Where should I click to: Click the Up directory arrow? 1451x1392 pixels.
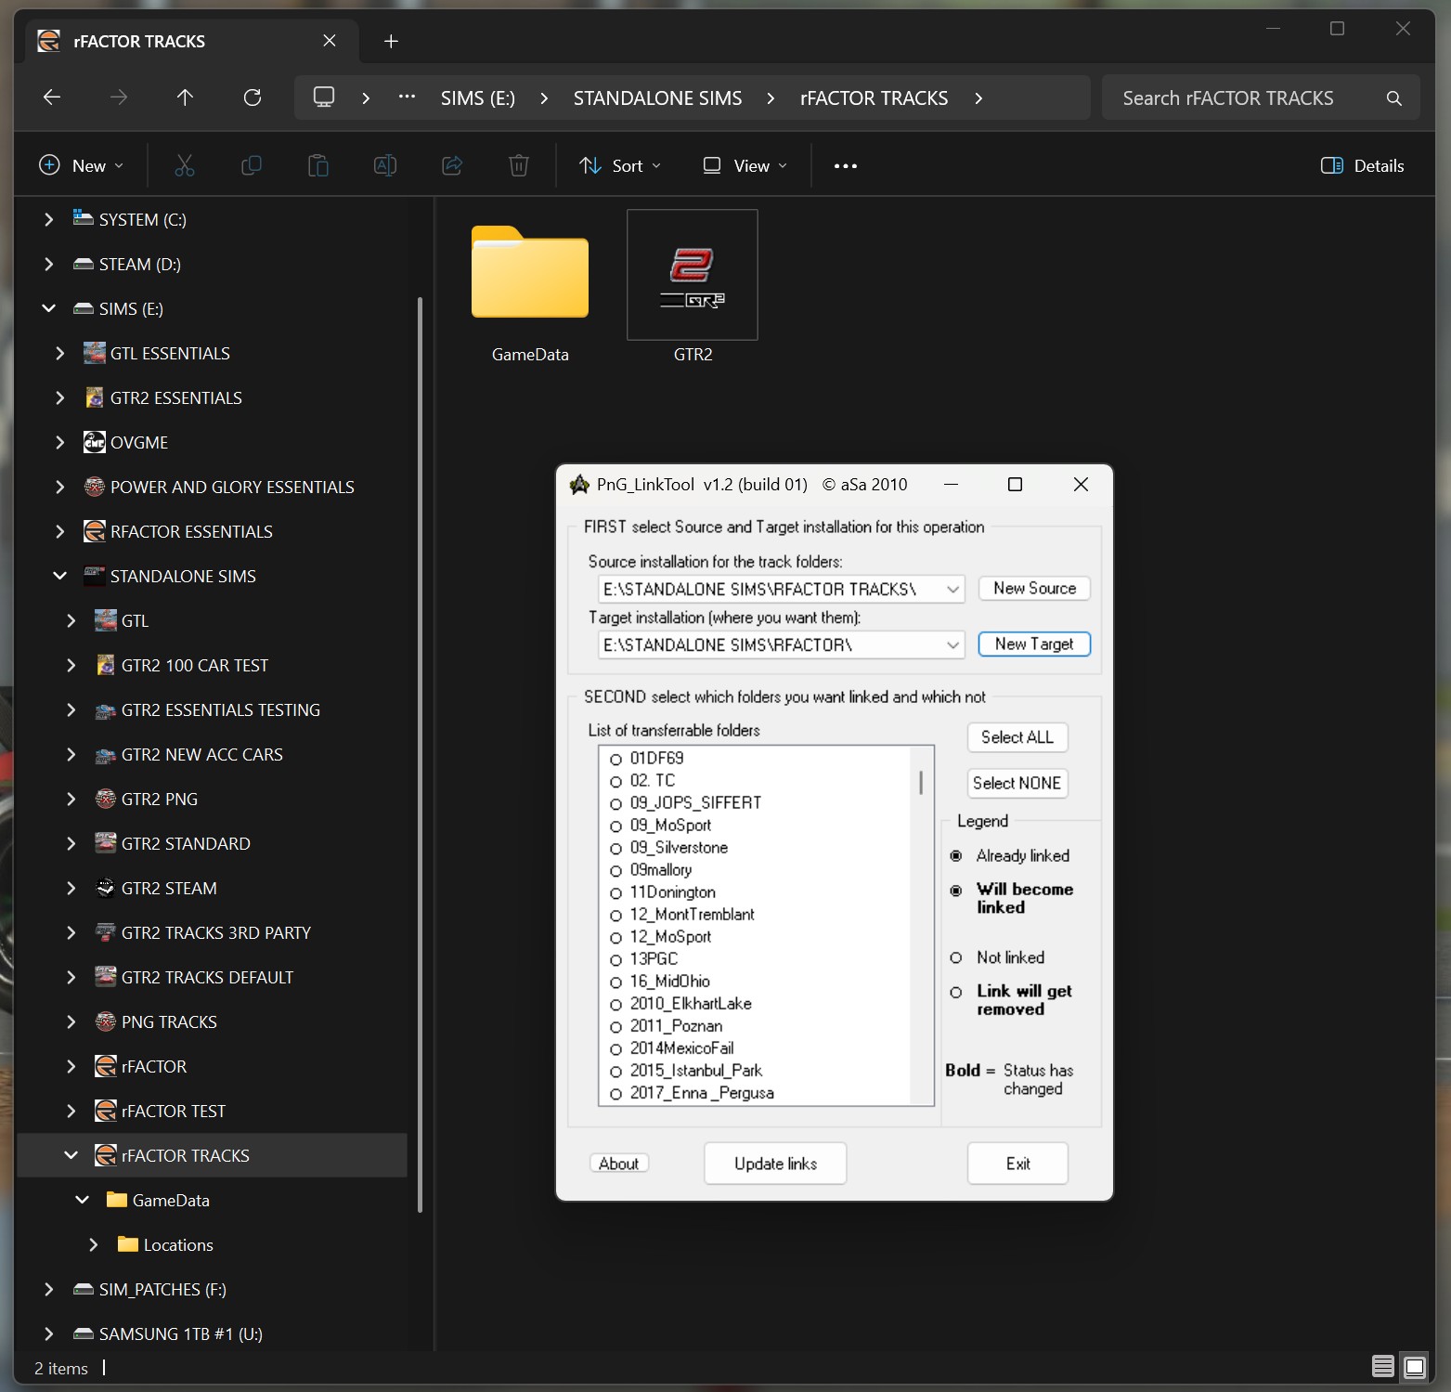coord(185,98)
